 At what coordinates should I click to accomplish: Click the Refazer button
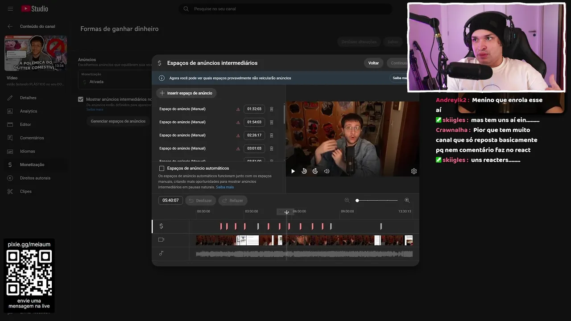pyautogui.click(x=232, y=201)
